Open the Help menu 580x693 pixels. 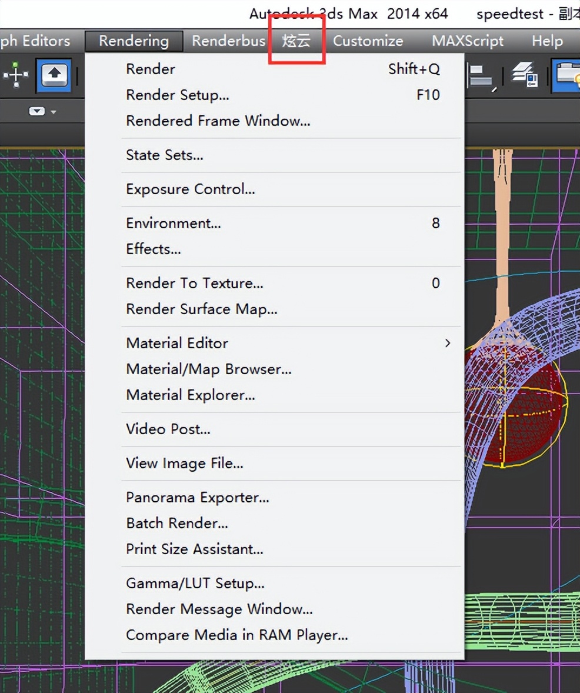pos(546,41)
